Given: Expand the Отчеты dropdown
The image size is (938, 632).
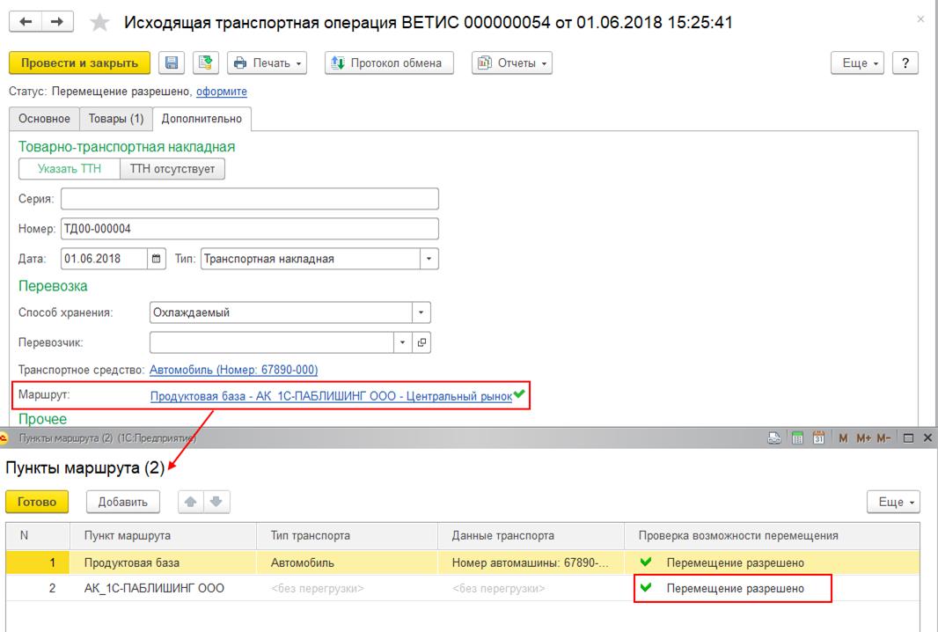Looking at the screenshot, I should coord(511,62).
